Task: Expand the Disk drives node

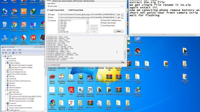Action: click(x=6, y=61)
